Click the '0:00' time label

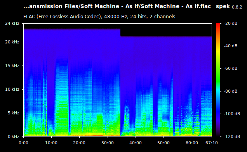point(23,143)
